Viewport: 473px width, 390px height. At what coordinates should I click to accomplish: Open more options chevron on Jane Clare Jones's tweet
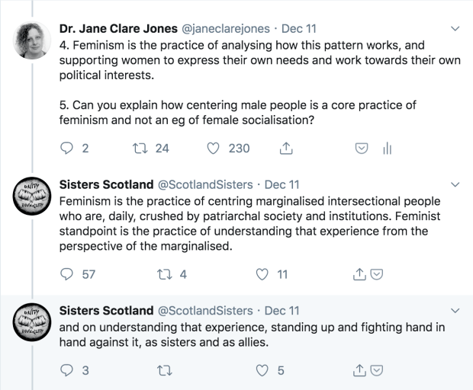[455, 30]
